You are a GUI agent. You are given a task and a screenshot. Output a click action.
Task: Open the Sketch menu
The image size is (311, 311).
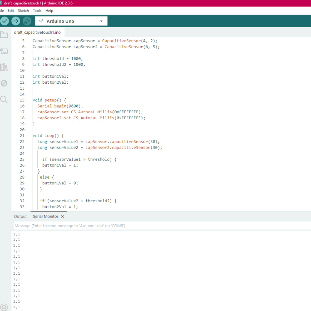(23, 11)
